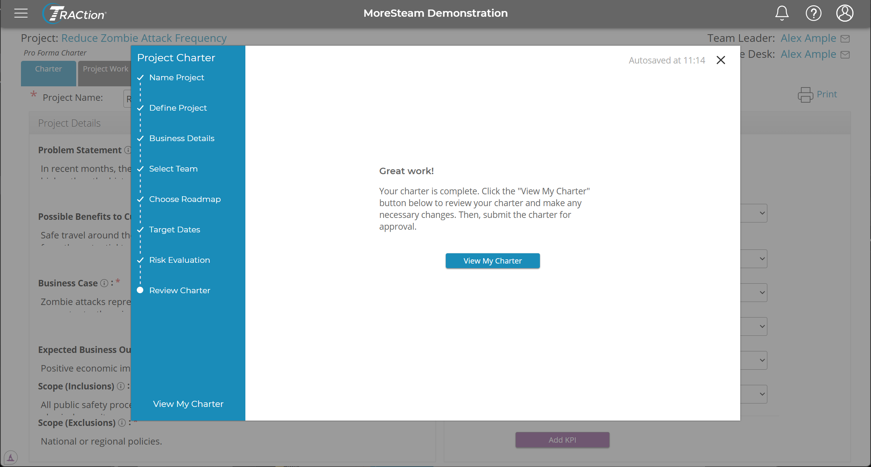871x467 pixels.
Task: Open the fifth dropdown right of the dialog
Action: click(754, 360)
